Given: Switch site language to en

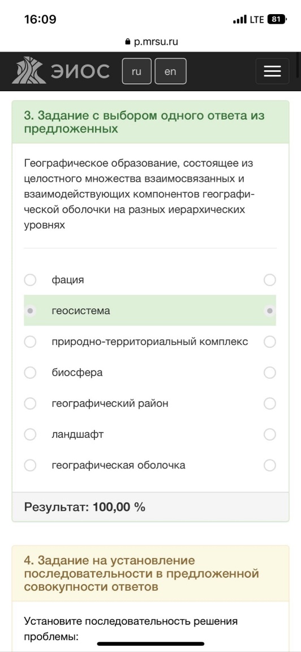Looking at the screenshot, I should click(170, 71).
